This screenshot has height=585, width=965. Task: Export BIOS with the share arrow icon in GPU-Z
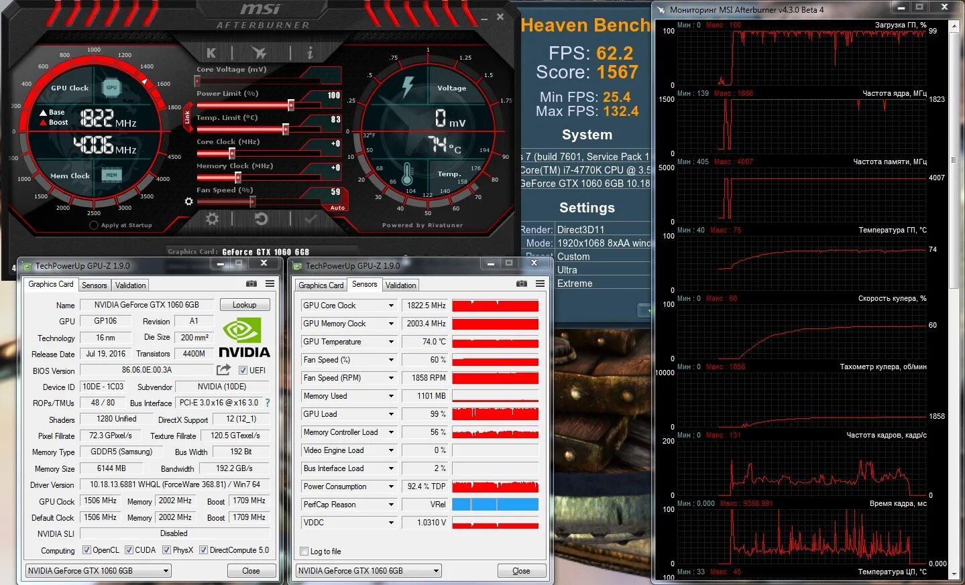[223, 369]
